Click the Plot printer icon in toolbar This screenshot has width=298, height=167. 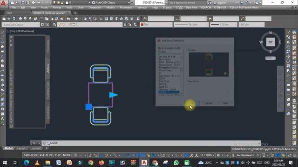coord(20,19)
